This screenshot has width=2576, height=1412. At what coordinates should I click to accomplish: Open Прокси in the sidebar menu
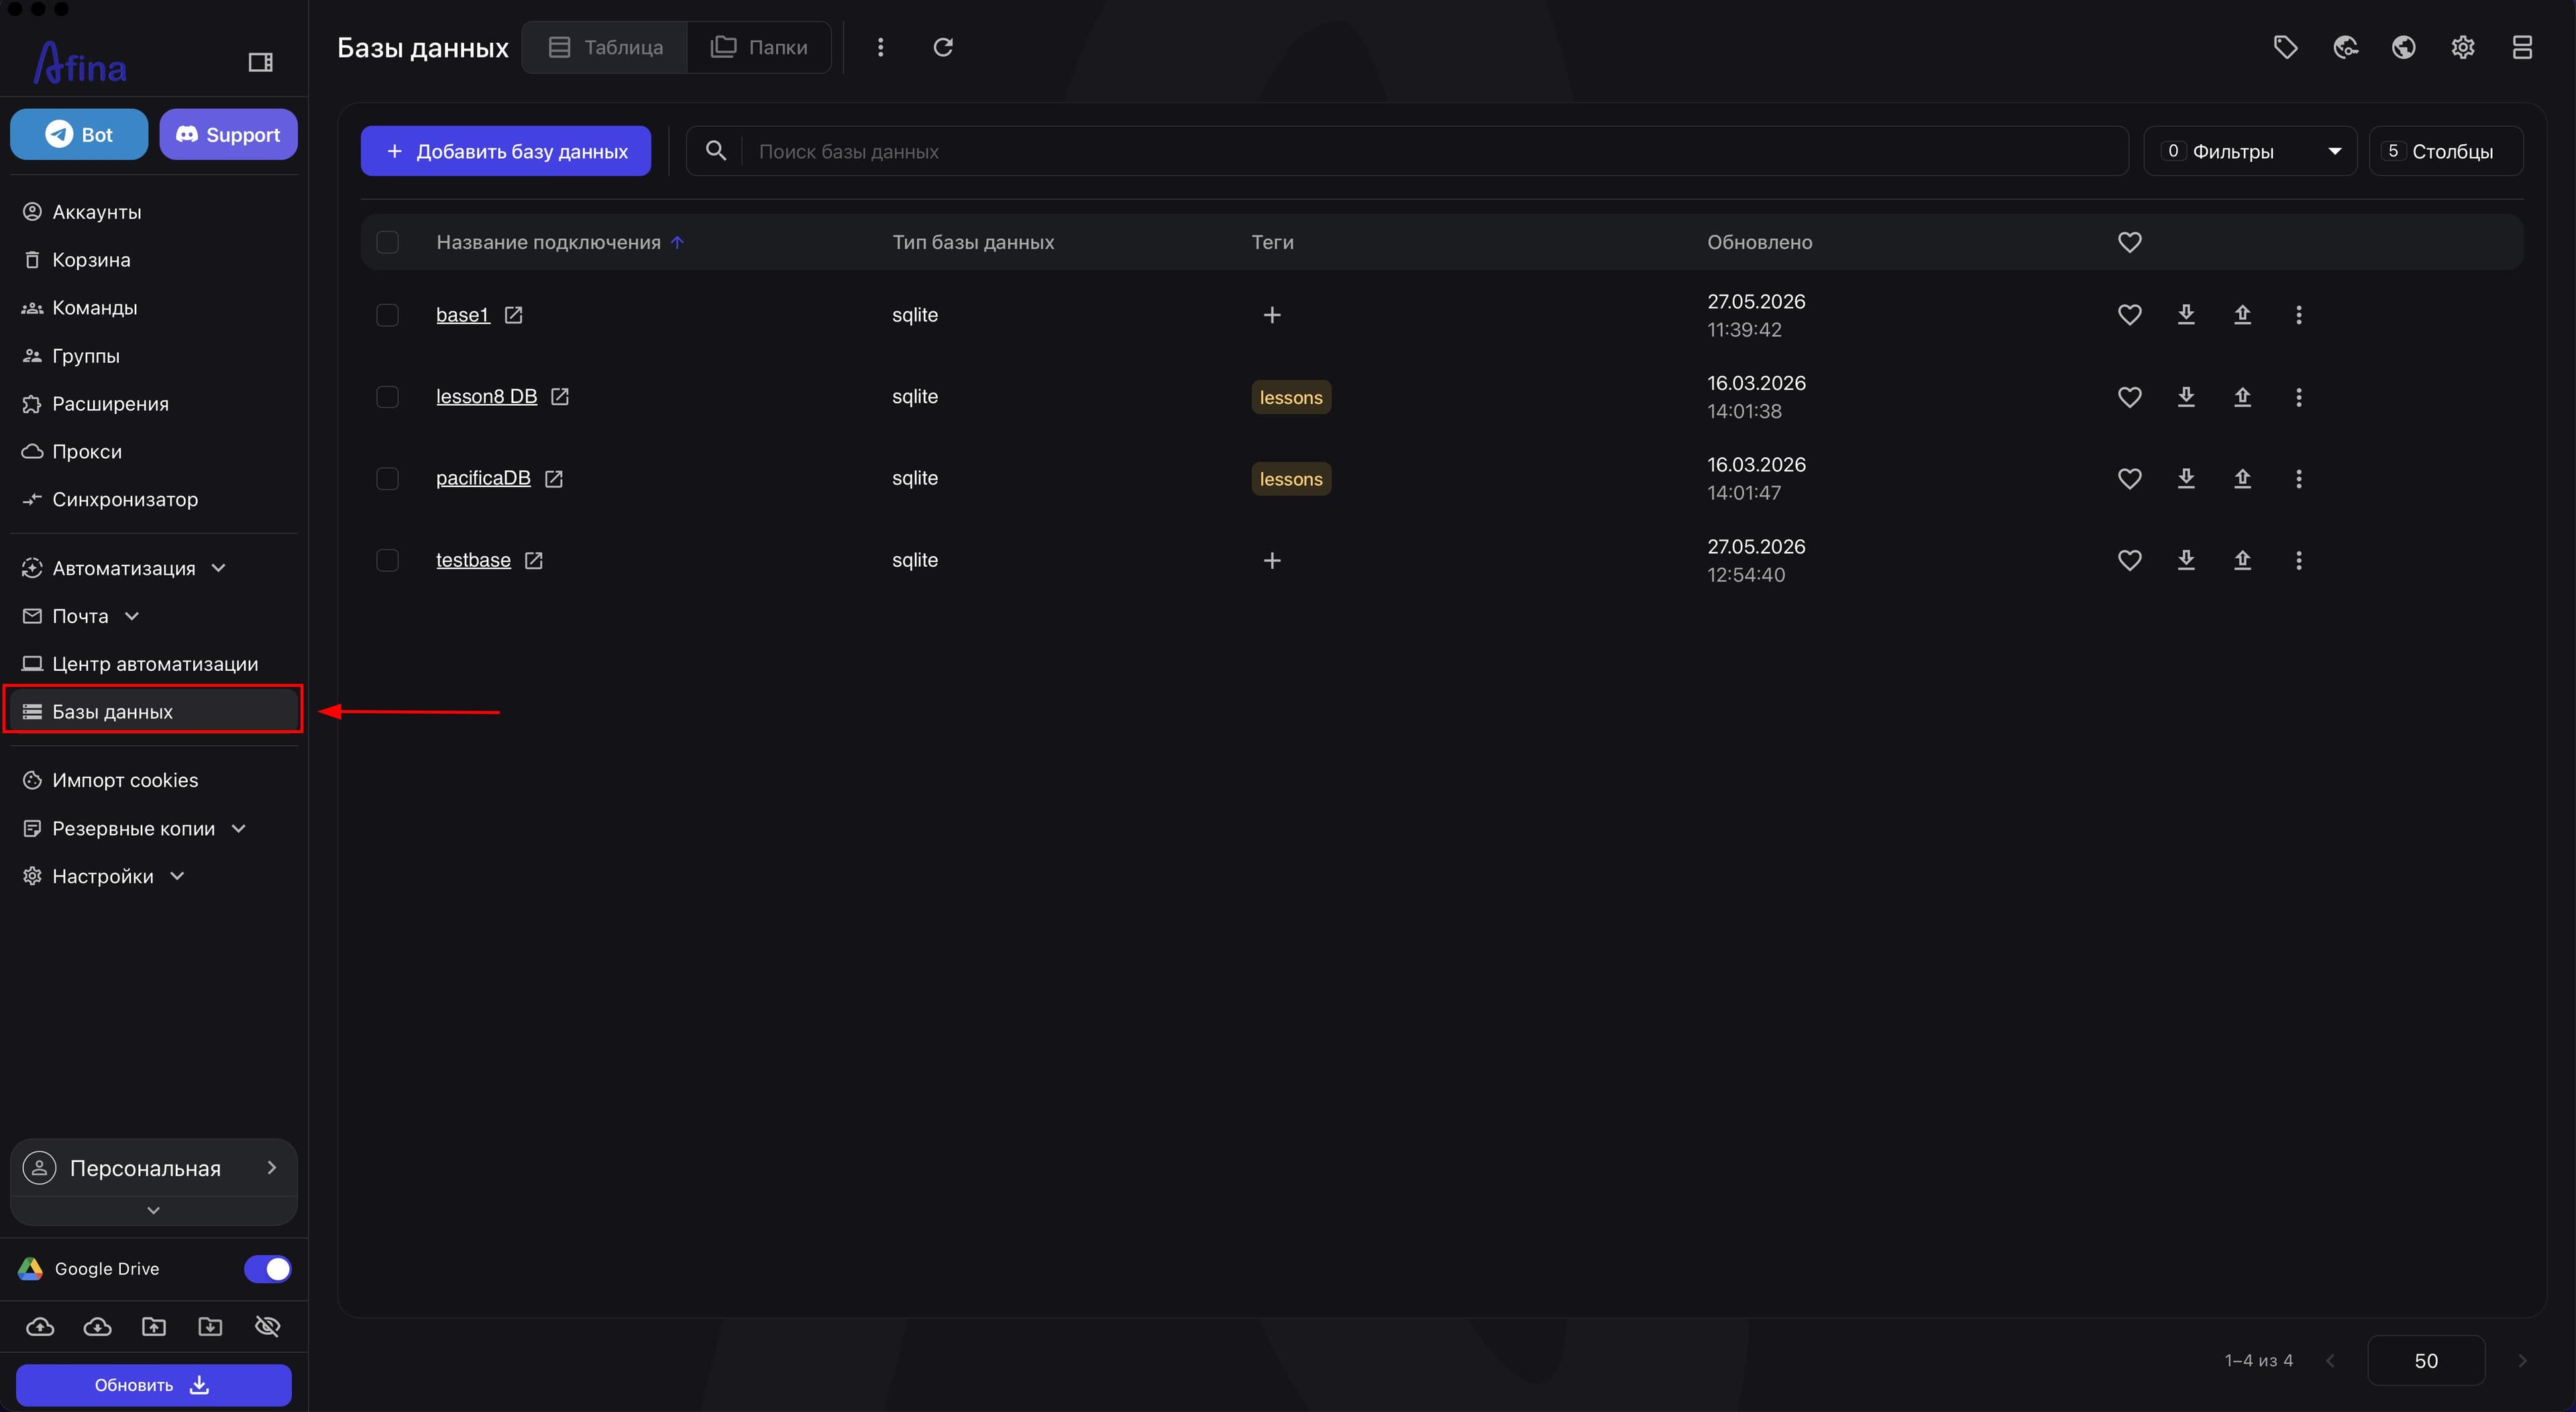87,451
